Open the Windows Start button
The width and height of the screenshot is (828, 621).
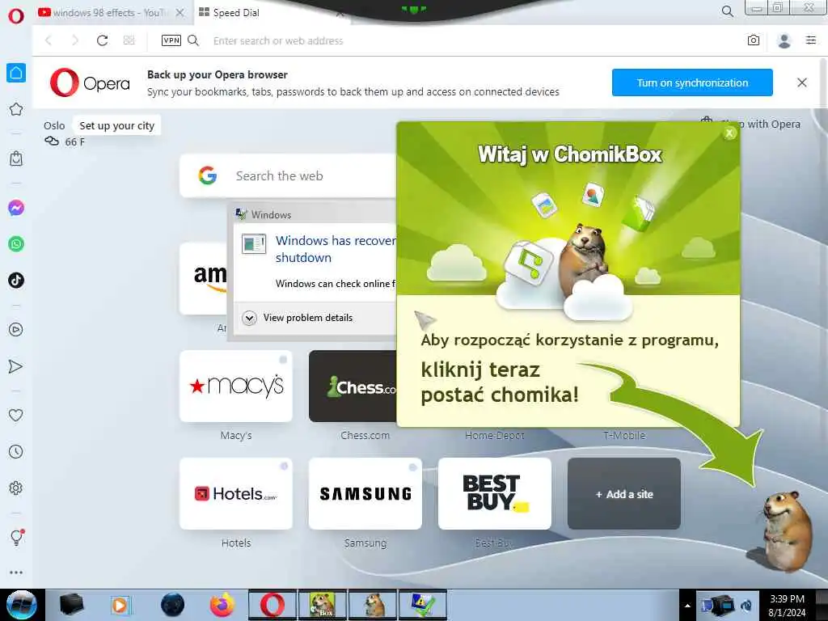coord(21,605)
